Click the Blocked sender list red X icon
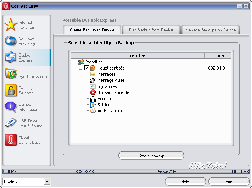The width and height of the screenshot is (252, 188). pos(93,92)
